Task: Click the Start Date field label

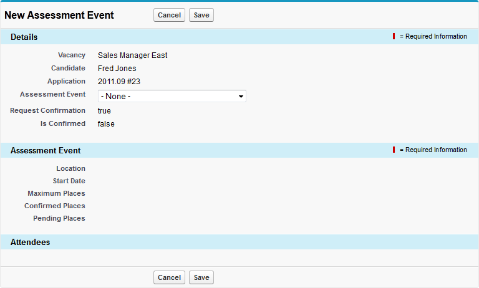Action: pyautogui.click(x=69, y=181)
